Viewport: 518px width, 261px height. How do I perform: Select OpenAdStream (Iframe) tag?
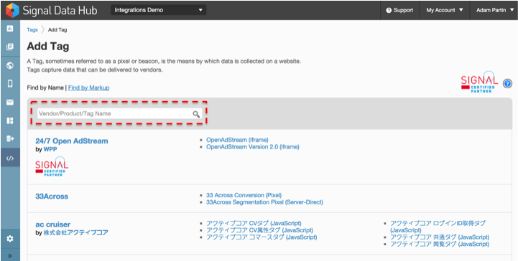pos(237,140)
